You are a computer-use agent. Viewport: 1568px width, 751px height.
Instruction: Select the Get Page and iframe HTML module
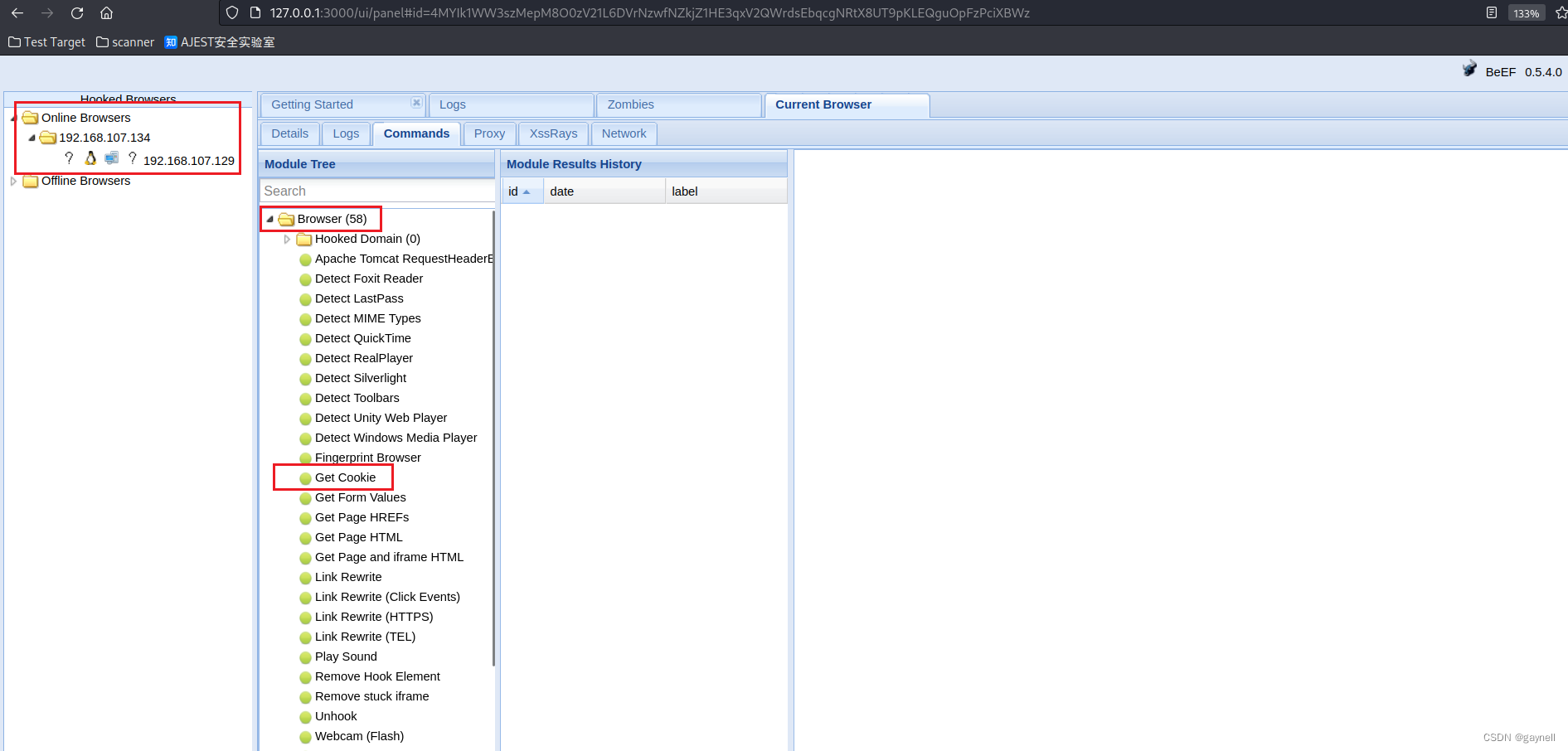click(389, 557)
